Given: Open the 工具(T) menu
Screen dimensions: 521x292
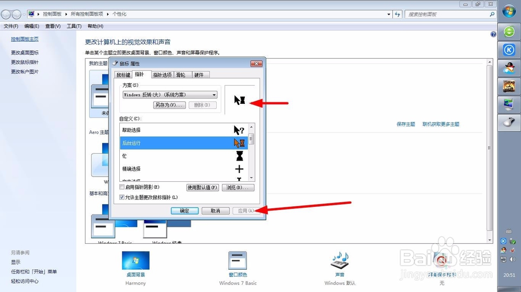Looking at the screenshot, I should [74, 26].
